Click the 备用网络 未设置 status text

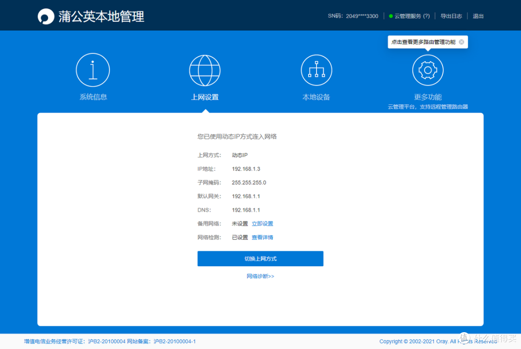[240, 224]
